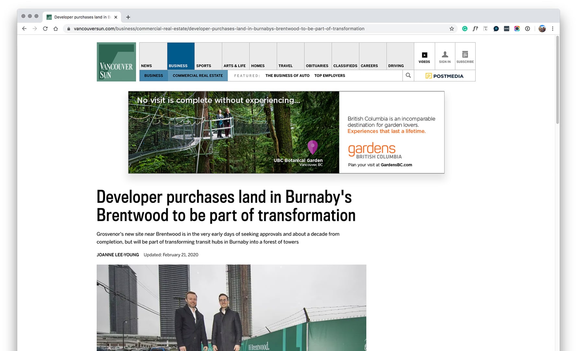This screenshot has width=577, height=351.
Task: Click the Vancouver Sun logo
Action: click(116, 62)
